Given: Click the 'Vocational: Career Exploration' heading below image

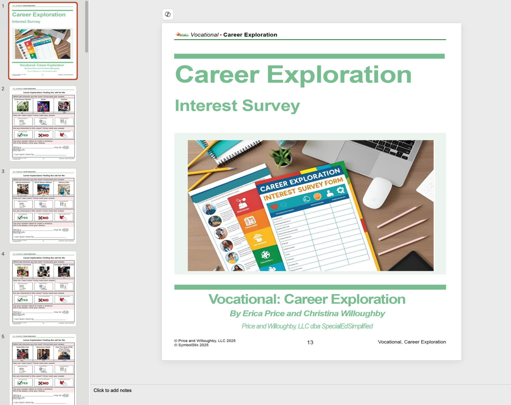Looking at the screenshot, I should tap(307, 299).
